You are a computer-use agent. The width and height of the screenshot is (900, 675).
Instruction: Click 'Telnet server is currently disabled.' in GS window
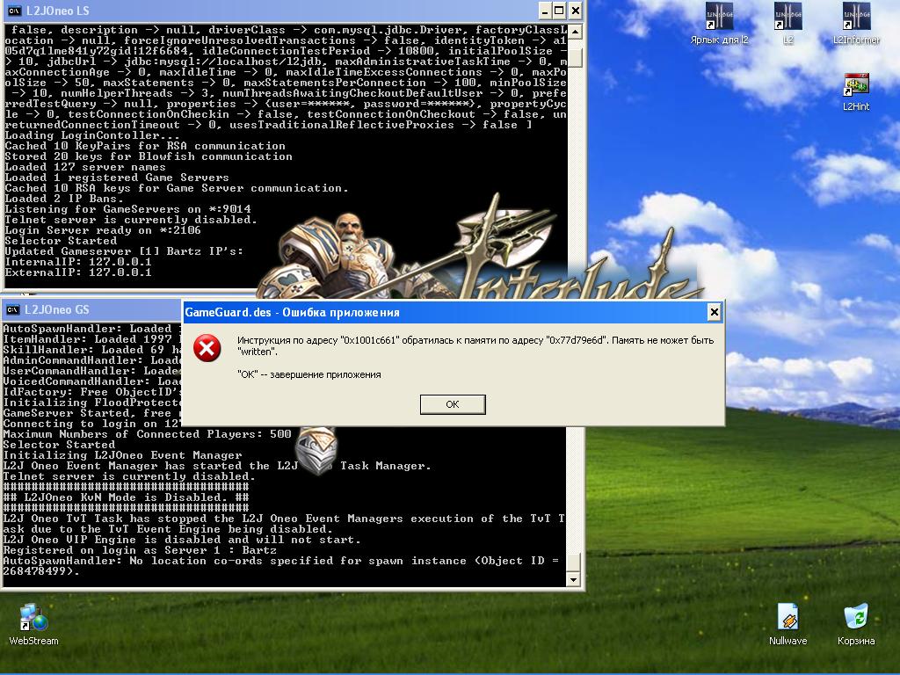click(129, 476)
